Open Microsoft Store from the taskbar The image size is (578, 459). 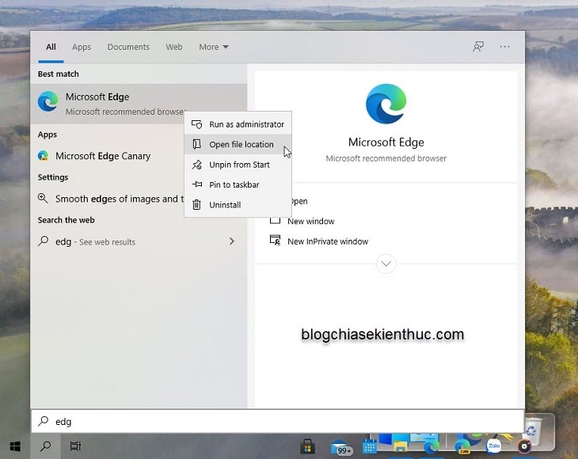pos(307,446)
